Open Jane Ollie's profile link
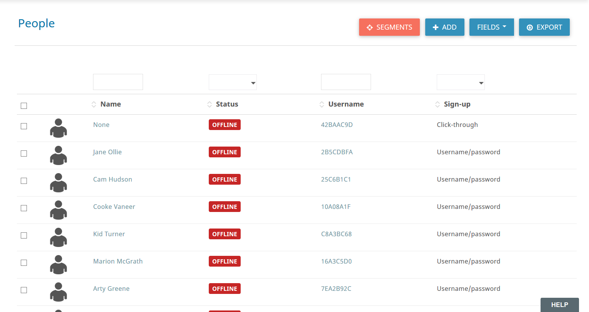The height and width of the screenshot is (312, 589). 107,152
